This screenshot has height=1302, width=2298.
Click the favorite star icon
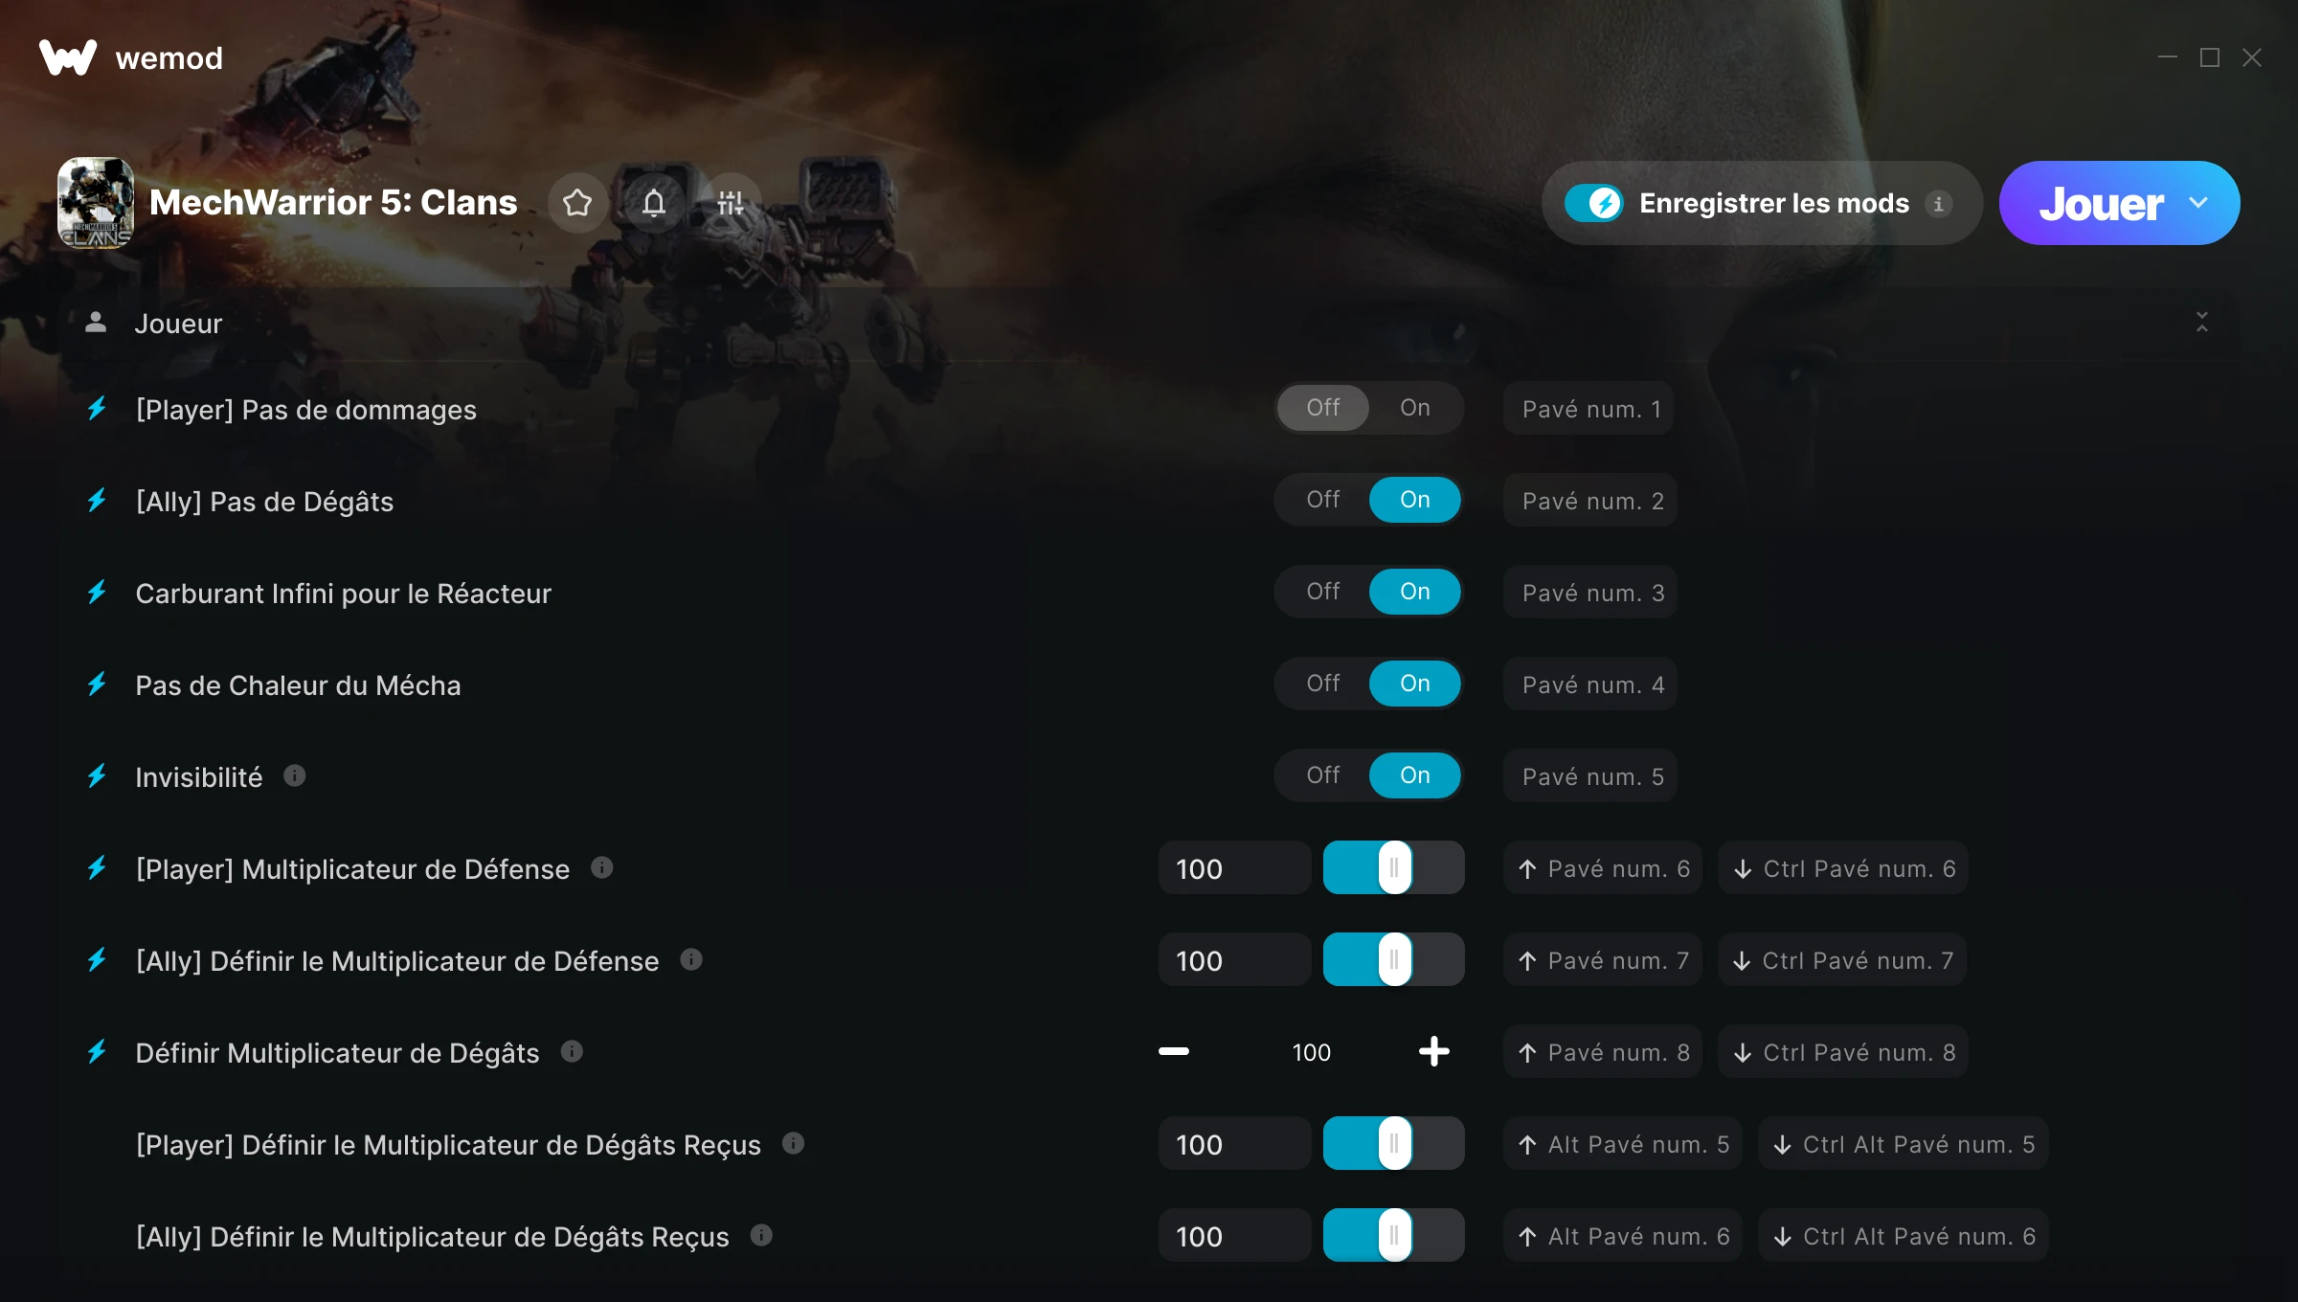pos(577,203)
